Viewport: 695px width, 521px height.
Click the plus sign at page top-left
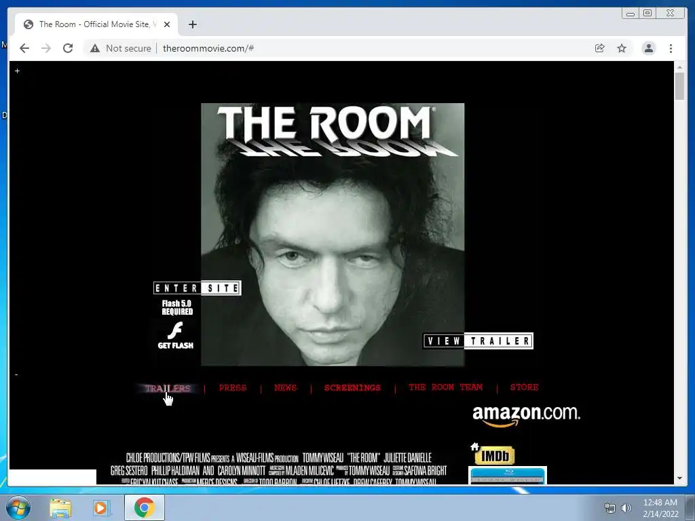[x=17, y=71]
